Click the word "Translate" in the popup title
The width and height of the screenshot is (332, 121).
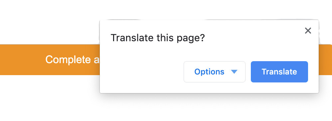(x=132, y=38)
